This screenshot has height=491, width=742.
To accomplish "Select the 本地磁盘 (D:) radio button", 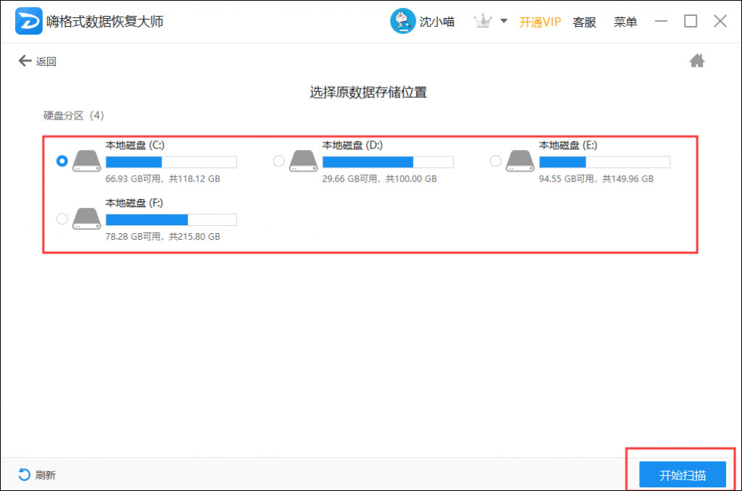I will 278,161.
